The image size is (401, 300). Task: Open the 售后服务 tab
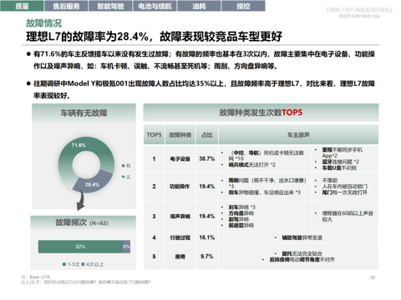pos(66,6)
